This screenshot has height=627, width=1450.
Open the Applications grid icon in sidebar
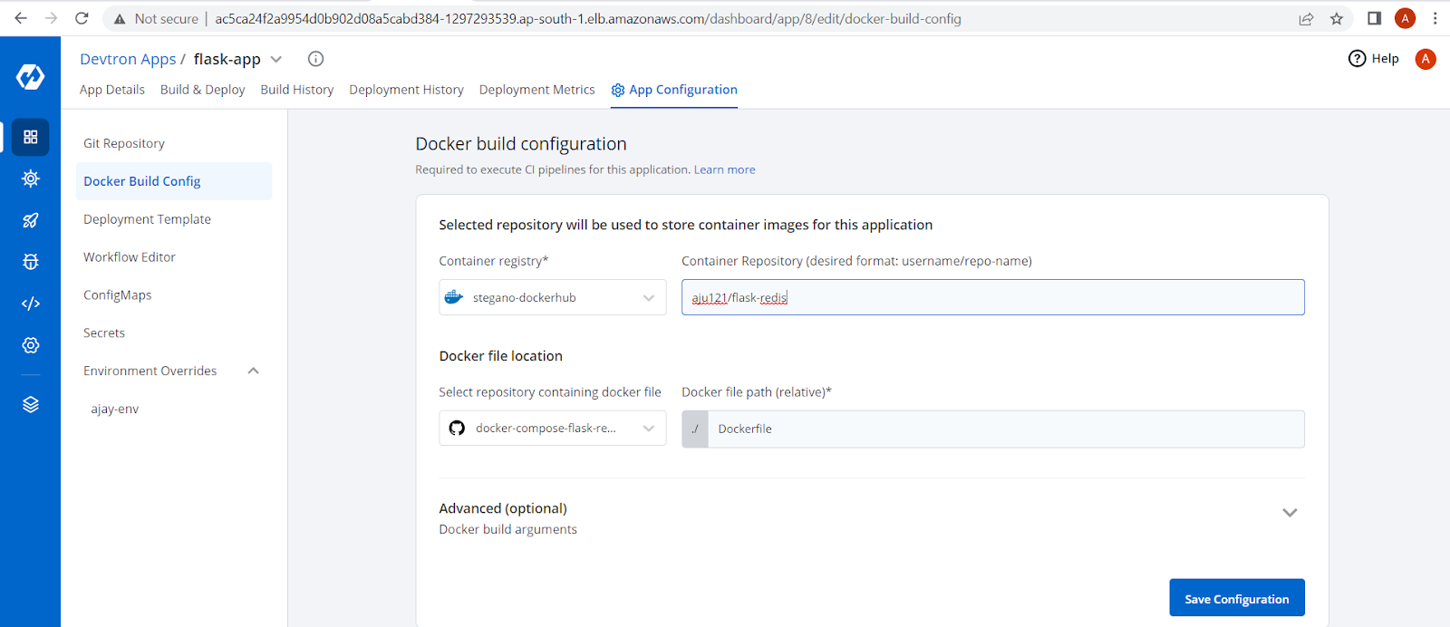(x=31, y=137)
